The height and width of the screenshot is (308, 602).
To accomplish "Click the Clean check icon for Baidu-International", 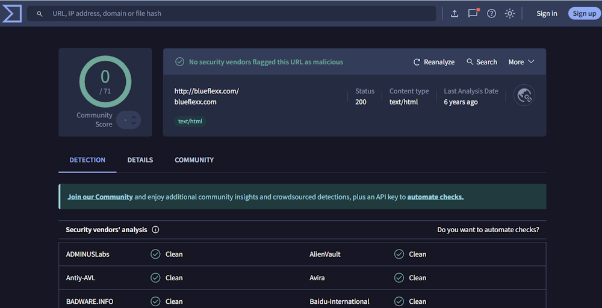I will point(399,301).
